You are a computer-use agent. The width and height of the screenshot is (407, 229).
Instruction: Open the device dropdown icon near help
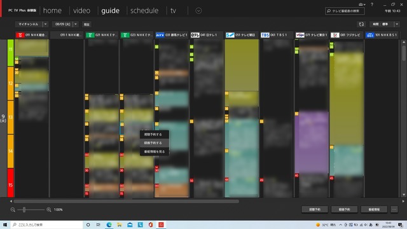pos(362,4)
